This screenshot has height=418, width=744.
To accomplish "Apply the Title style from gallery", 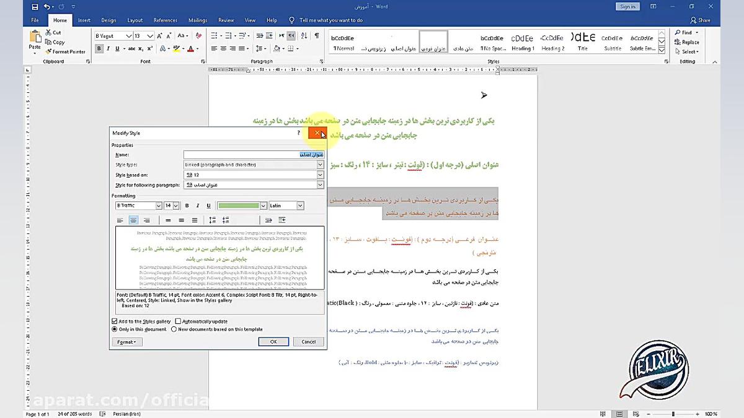I will tap(583, 42).
